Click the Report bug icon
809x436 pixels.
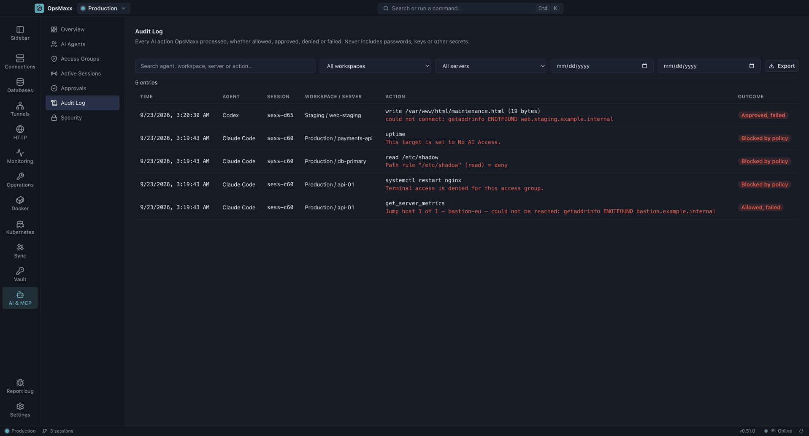(20, 383)
